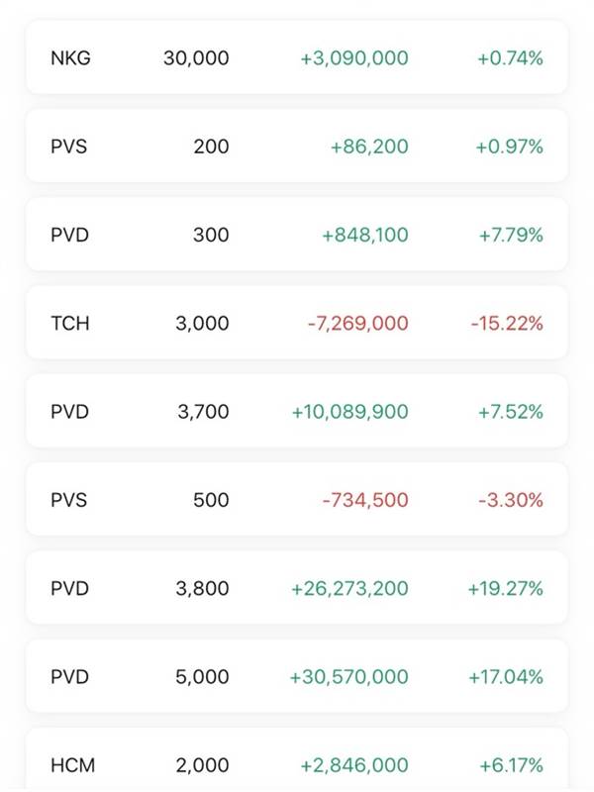Open the NKG holding row

click(x=297, y=58)
